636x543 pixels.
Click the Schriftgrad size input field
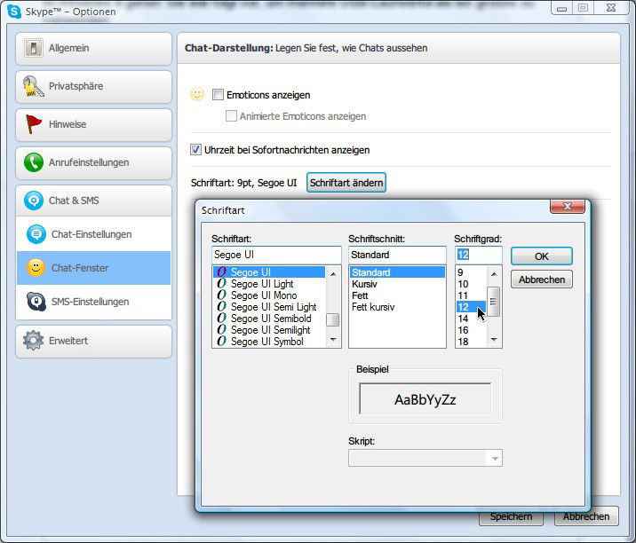tap(478, 255)
